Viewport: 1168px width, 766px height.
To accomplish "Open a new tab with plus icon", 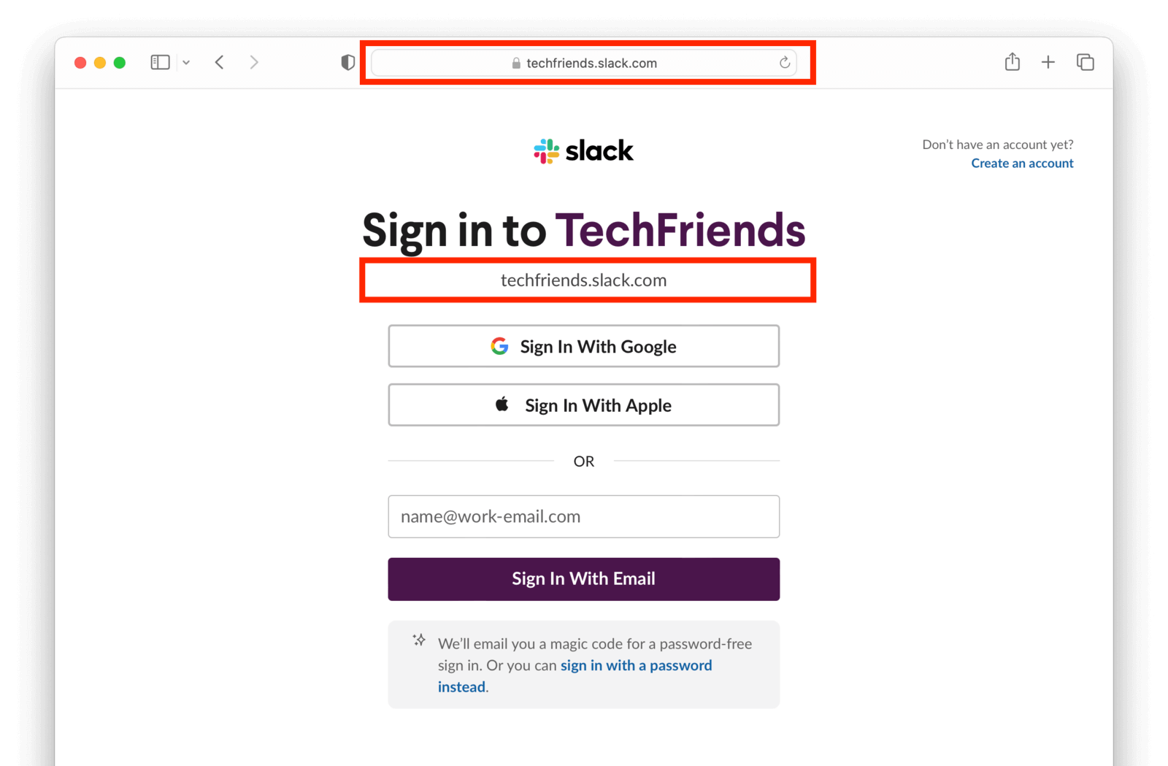I will pyautogui.click(x=1048, y=62).
